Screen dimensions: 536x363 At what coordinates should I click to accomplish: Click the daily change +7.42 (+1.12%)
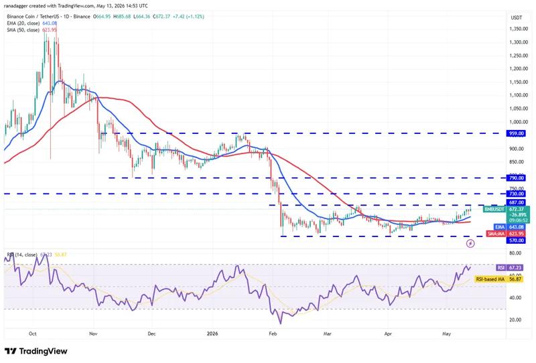189,16
